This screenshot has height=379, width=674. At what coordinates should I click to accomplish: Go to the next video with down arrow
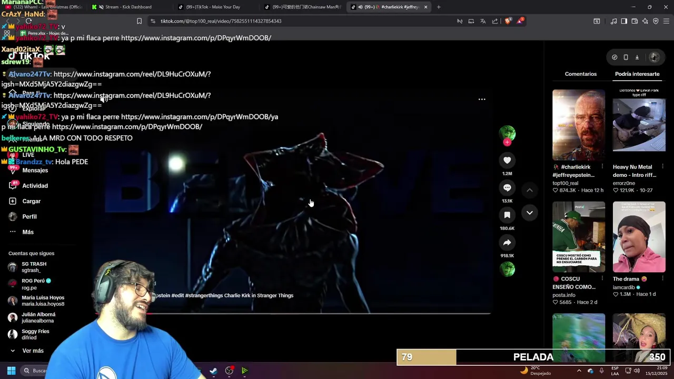[x=530, y=213]
